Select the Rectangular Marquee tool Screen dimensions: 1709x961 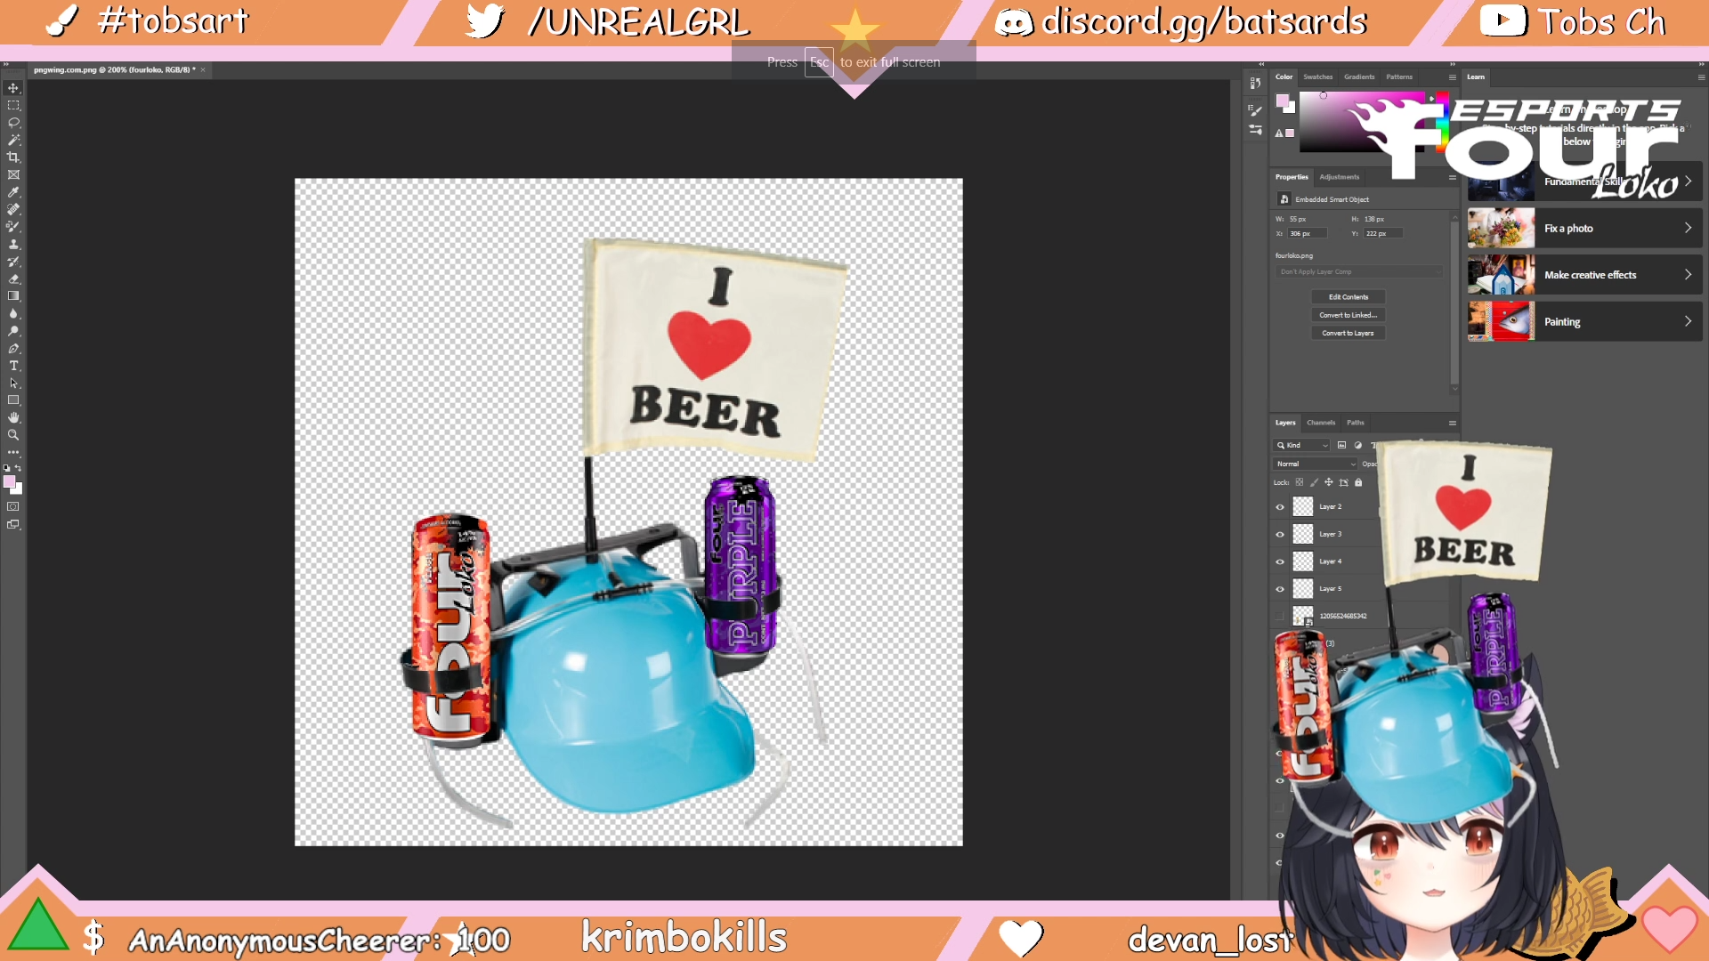[x=13, y=105]
